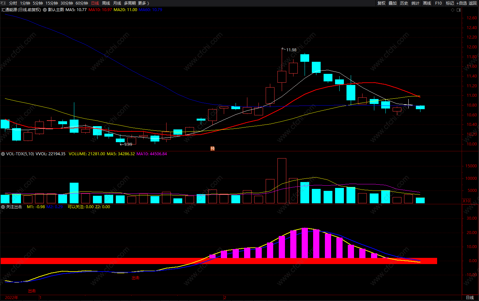The width and height of the screenshot is (479, 301).
Task: Click the 默认主图 label
Action: 56,10
